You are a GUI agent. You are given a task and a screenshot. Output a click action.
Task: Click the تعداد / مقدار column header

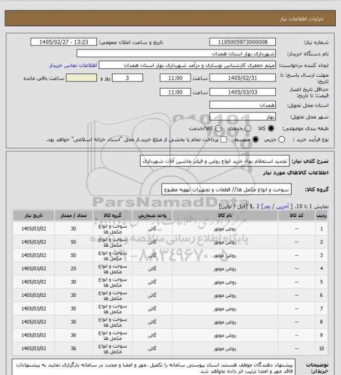coord(74,215)
